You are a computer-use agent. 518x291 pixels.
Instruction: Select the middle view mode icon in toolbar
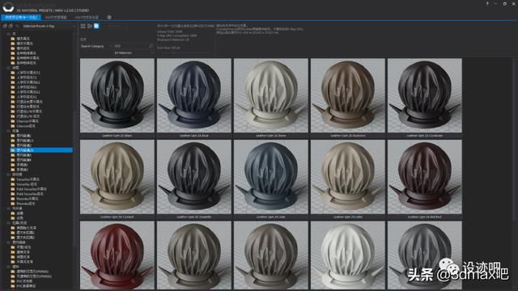click(x=90, y=26)
